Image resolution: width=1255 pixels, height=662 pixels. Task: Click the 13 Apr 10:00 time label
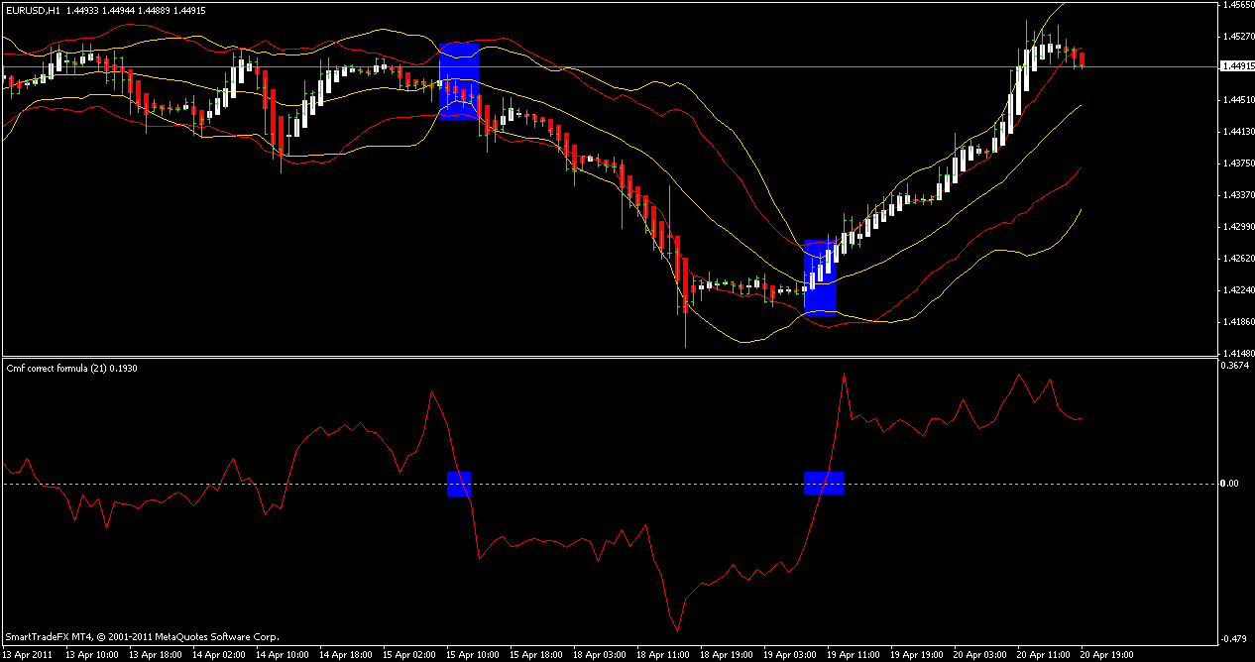pyautogui.click(x=92, y=655)
